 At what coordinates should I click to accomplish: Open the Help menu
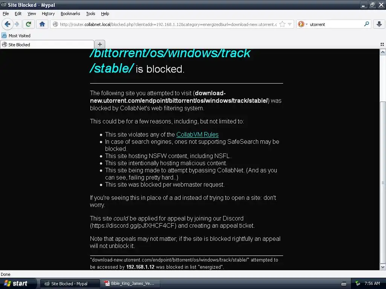[x=105, y=14]
